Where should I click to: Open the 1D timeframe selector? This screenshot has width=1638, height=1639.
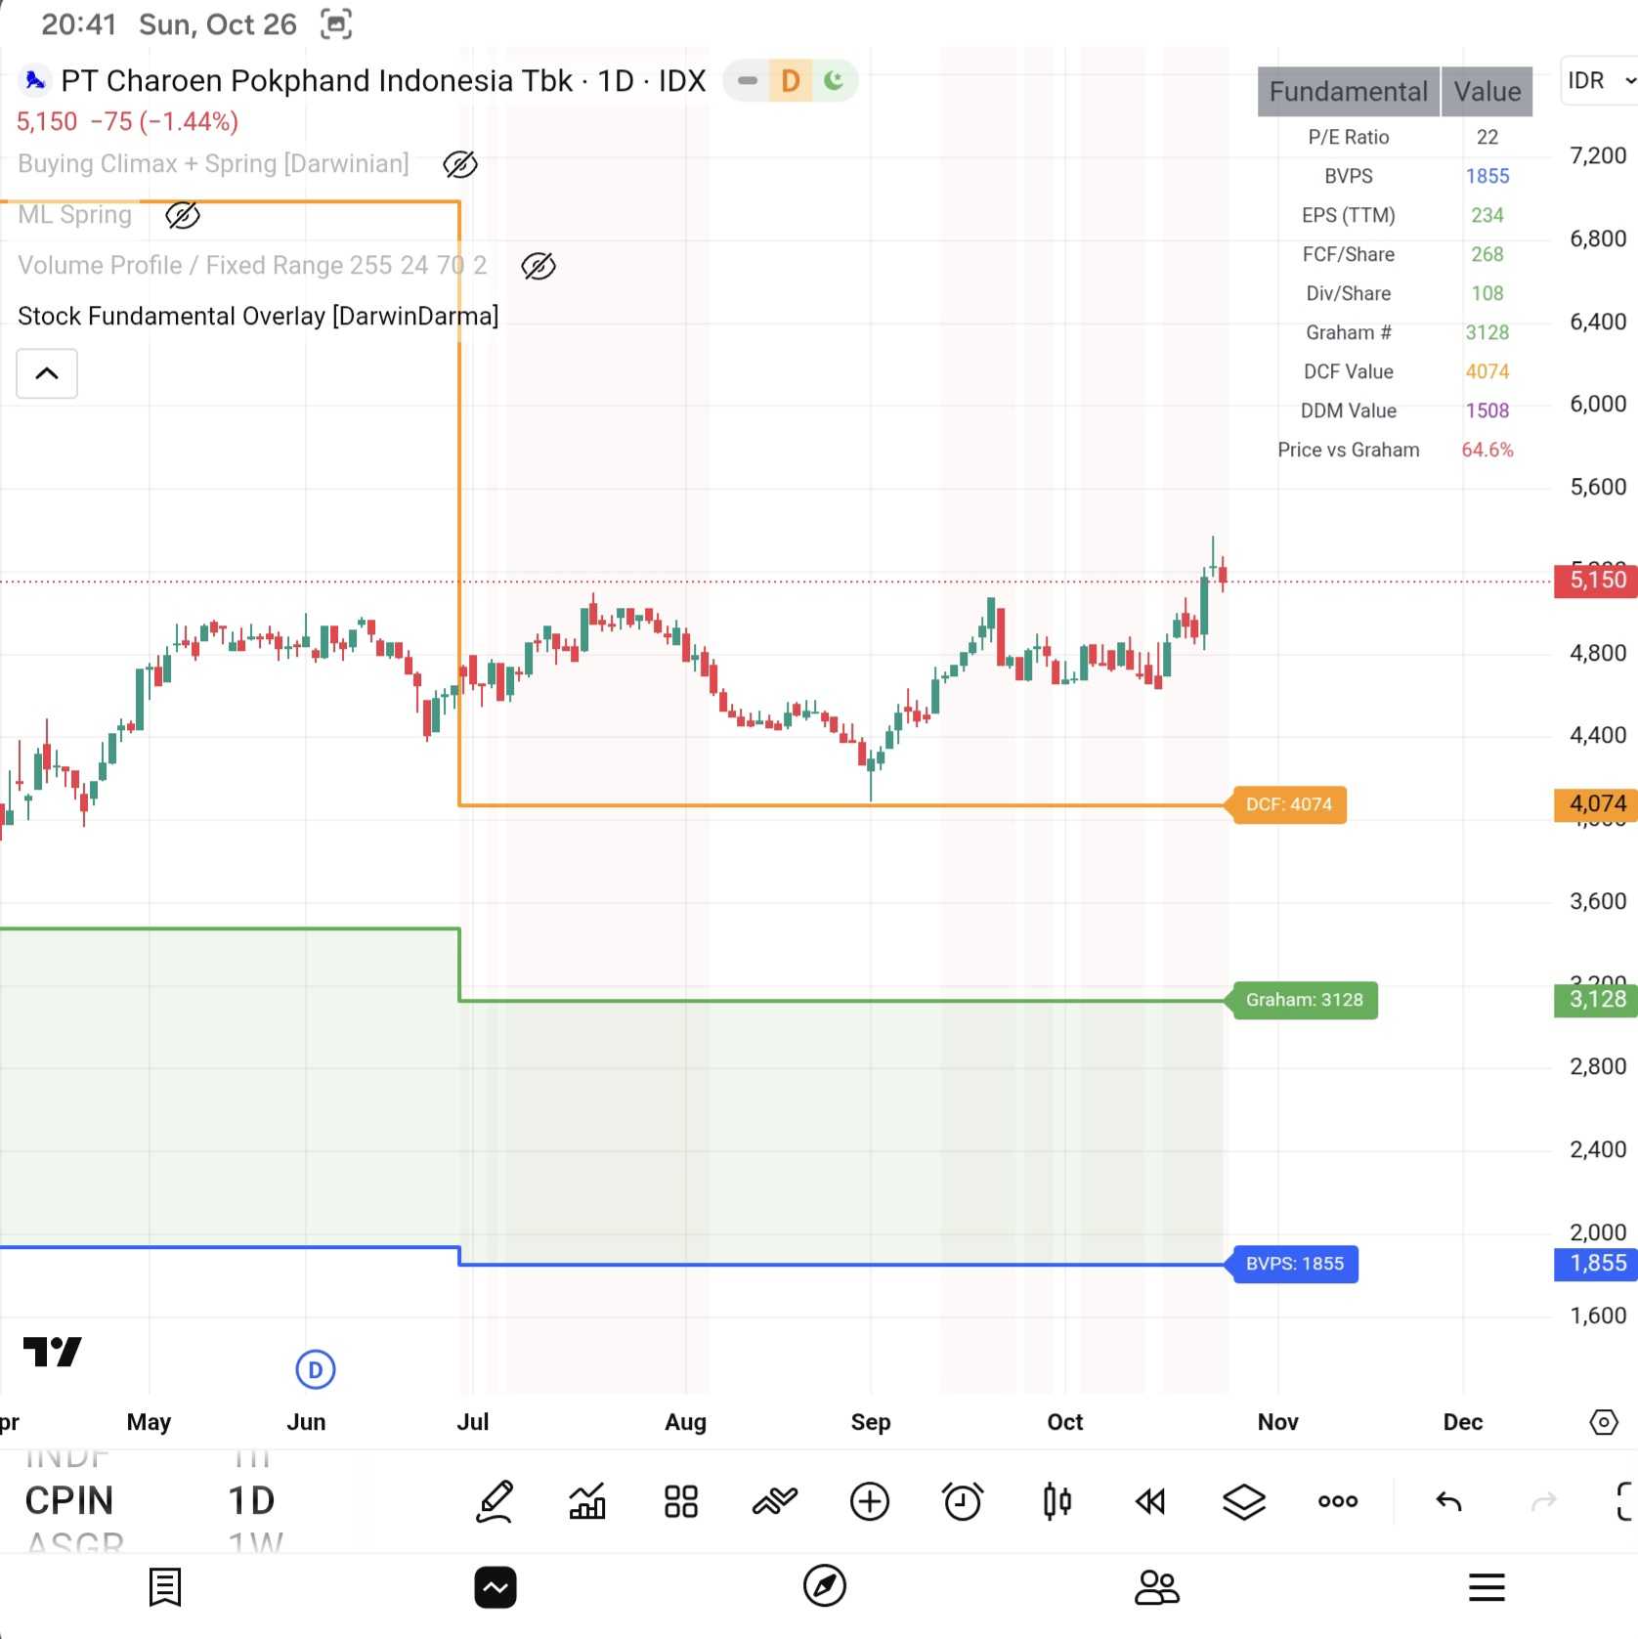tap(251, 1500)
